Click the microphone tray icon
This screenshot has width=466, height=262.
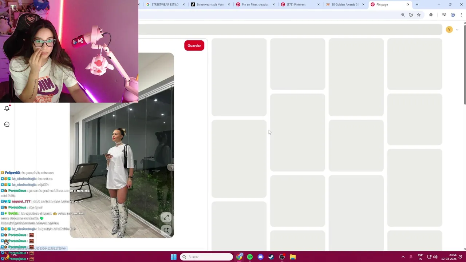tap(411, 257)
